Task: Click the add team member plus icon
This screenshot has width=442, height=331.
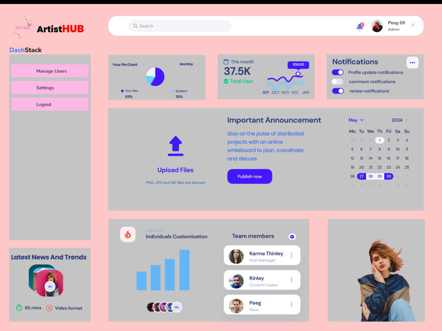Action: click(x=292, y=237)
